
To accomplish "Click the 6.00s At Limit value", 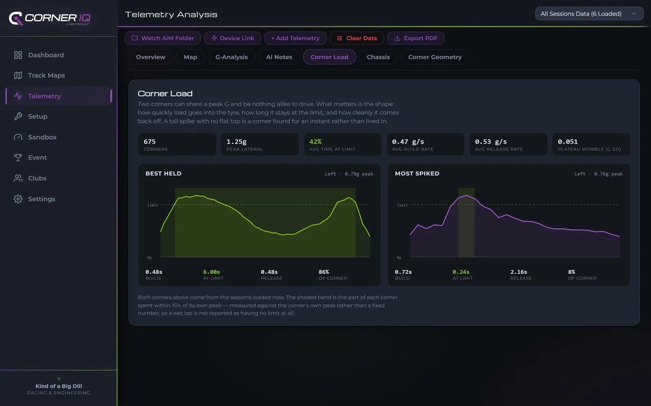I will (x=212, y=272).
